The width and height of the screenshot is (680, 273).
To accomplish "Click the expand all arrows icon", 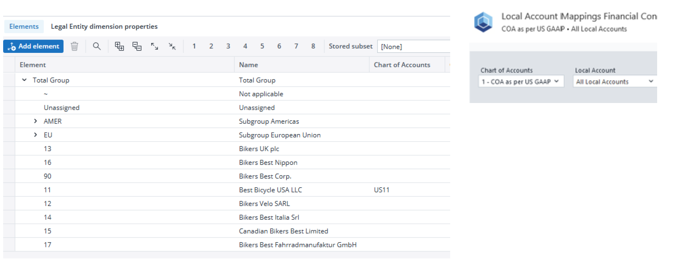I will click(x=155, y=47).
